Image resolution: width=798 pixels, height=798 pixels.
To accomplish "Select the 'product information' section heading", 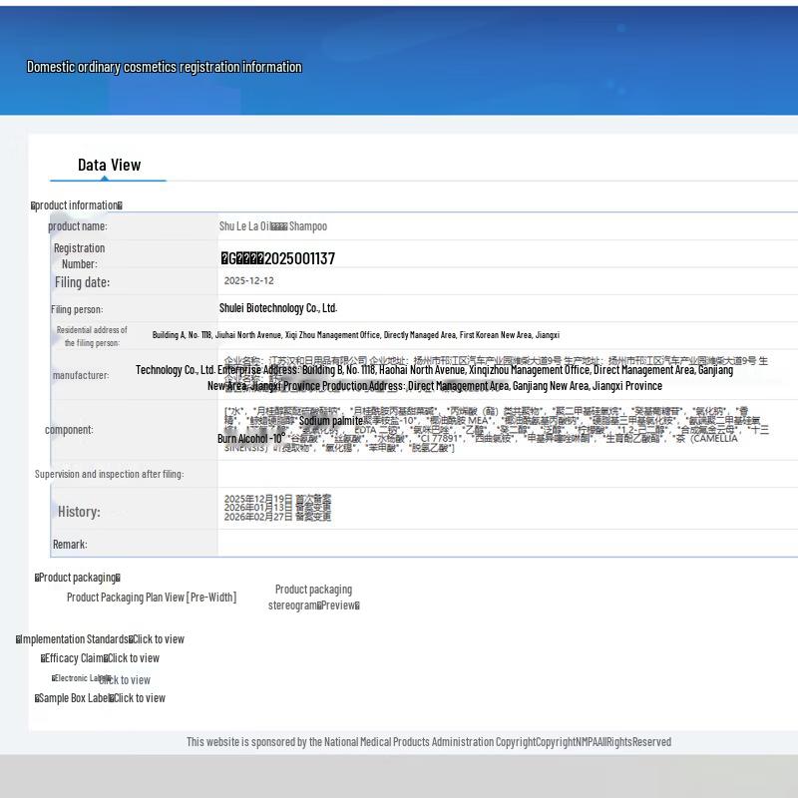I will pos(77,205).
